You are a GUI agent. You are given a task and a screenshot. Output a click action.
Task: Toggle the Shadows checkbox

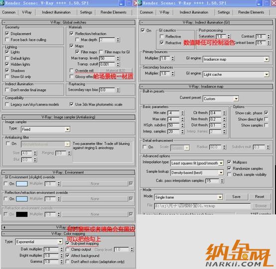(x=7, y=71)
